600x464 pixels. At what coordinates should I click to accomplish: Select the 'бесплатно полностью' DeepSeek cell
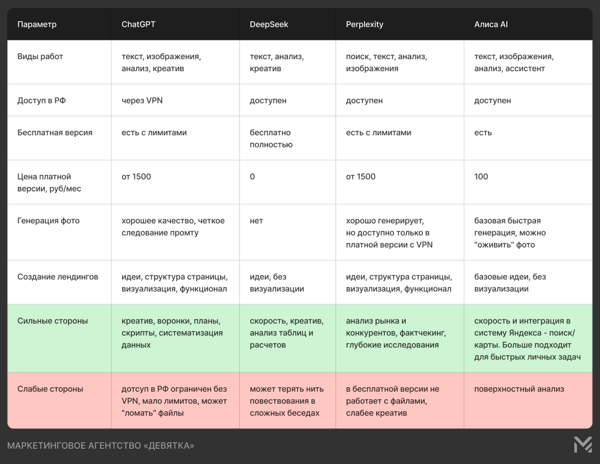point(271,138)
